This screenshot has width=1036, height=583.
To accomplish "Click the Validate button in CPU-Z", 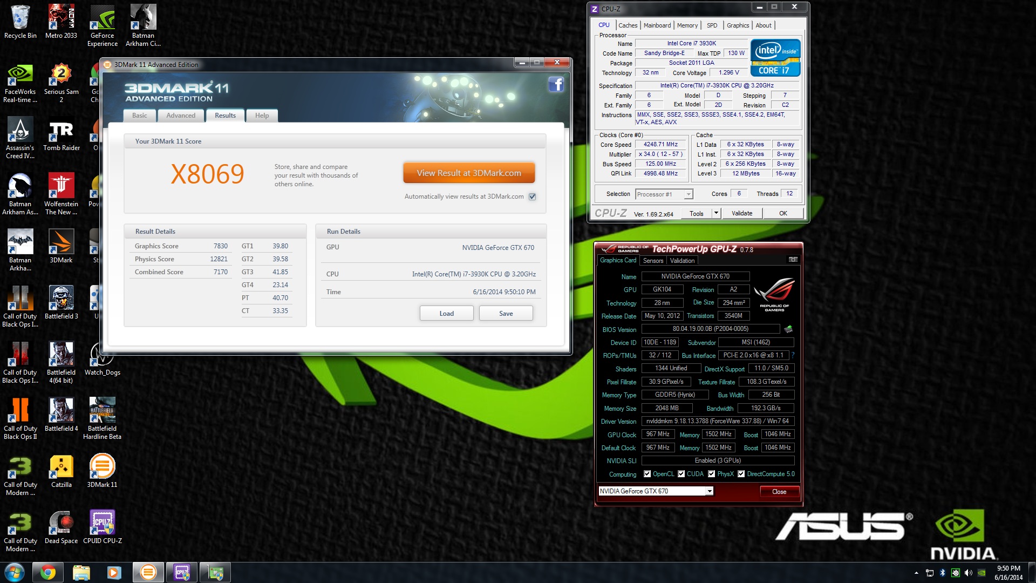I will pos(742,213).
